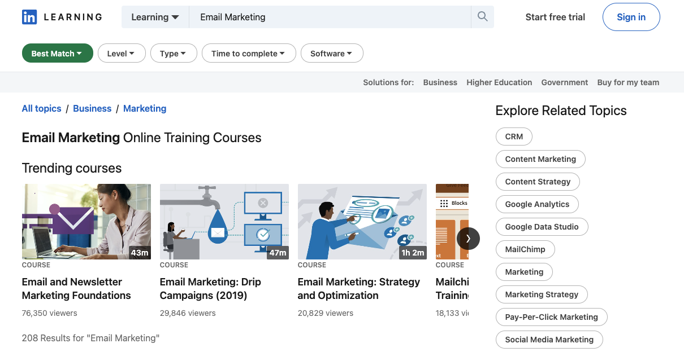Open the Software filter dropdown
Screen dimensions: 684x361
point(332,53)
